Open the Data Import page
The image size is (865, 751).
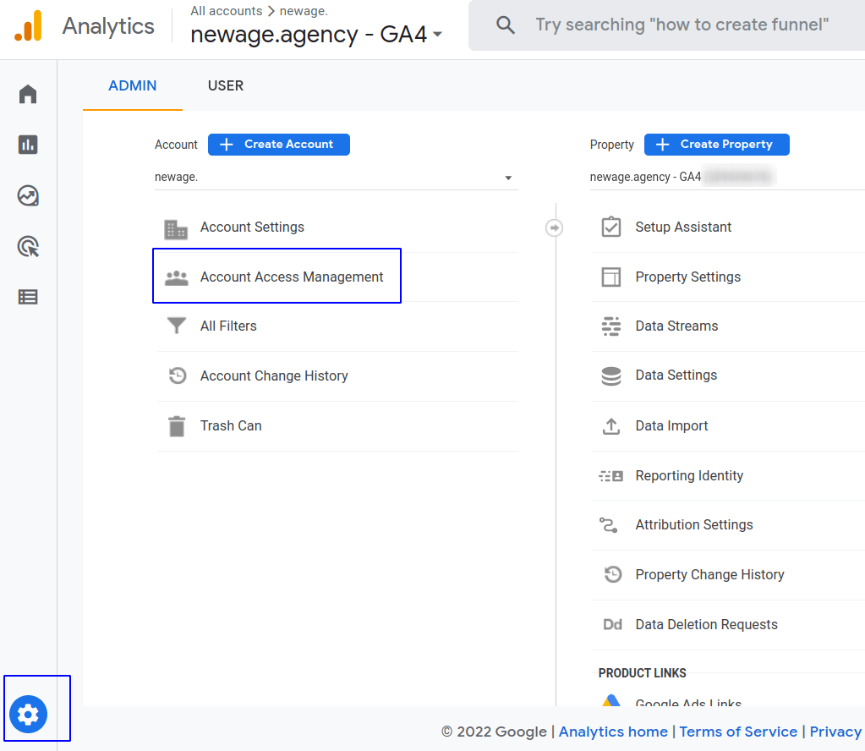(x=671, y=425)
